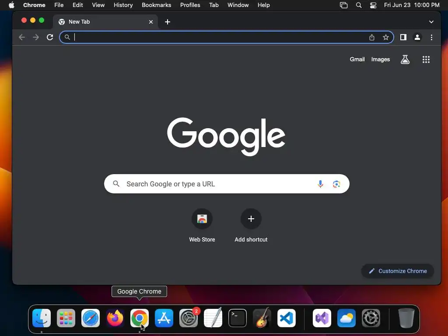Open a new tab with plus button
Viewport: 448px width, 336px height.
pyautogui.click(x=168, y=22)
